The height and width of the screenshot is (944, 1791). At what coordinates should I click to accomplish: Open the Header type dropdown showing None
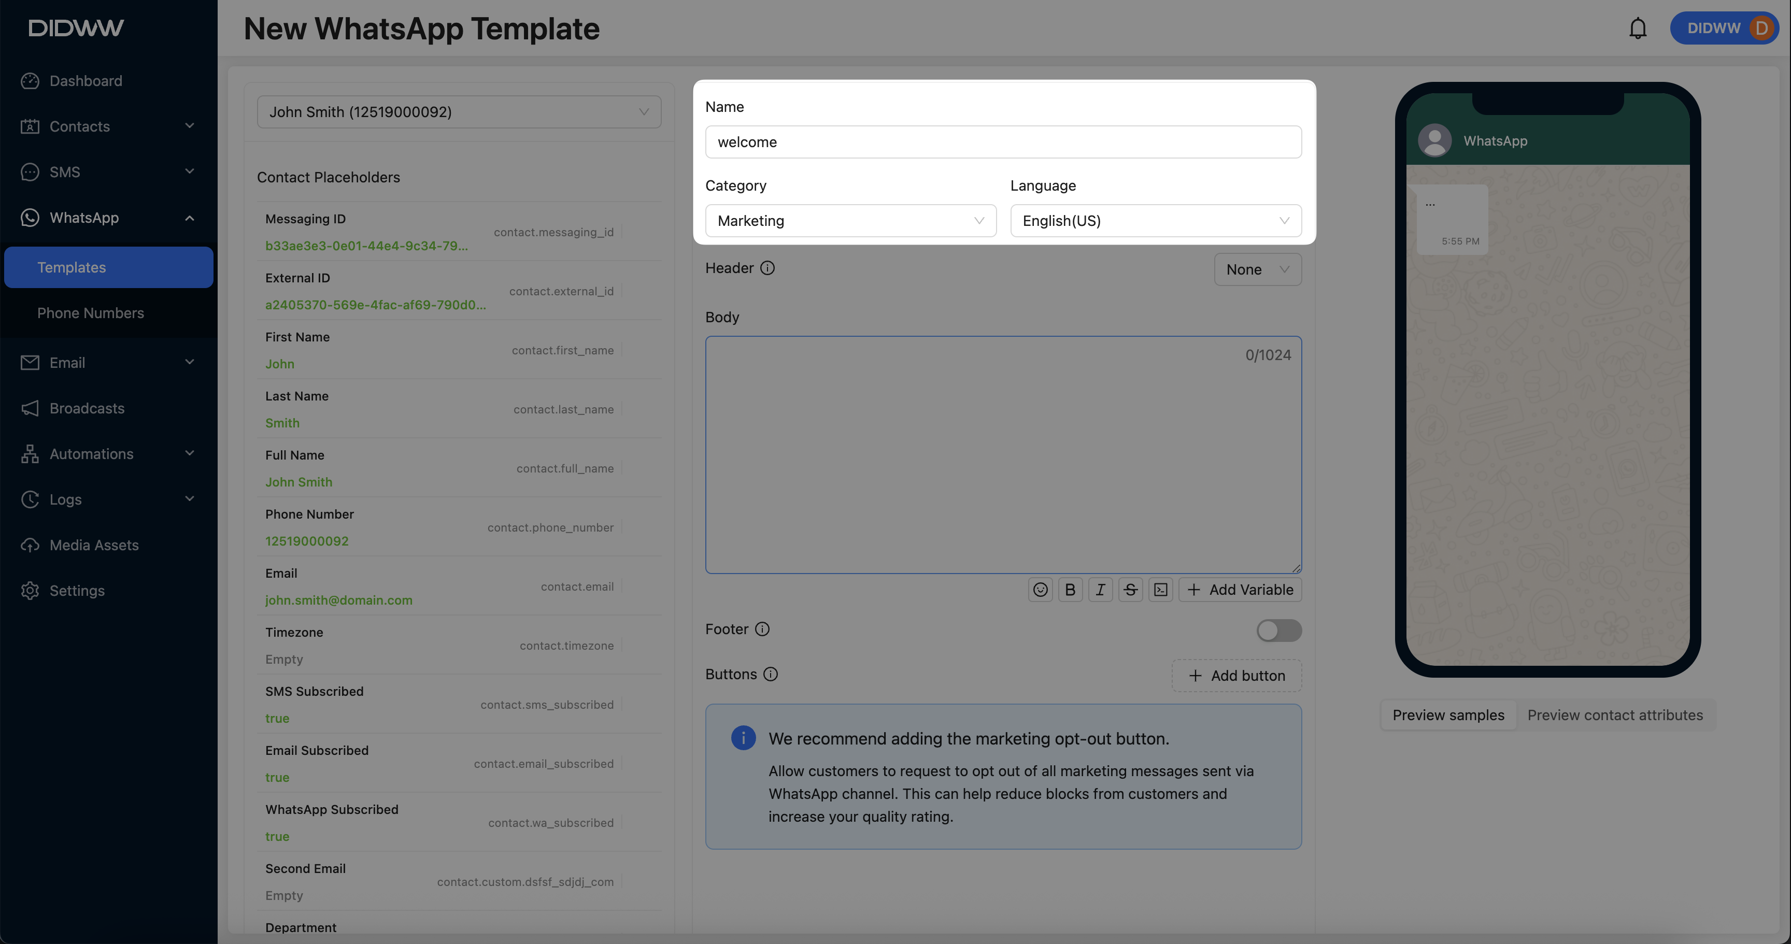coord(1257,270)
